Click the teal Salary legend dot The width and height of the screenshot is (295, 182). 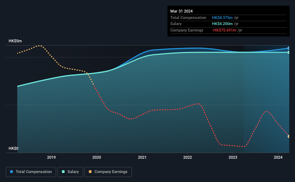63,172
